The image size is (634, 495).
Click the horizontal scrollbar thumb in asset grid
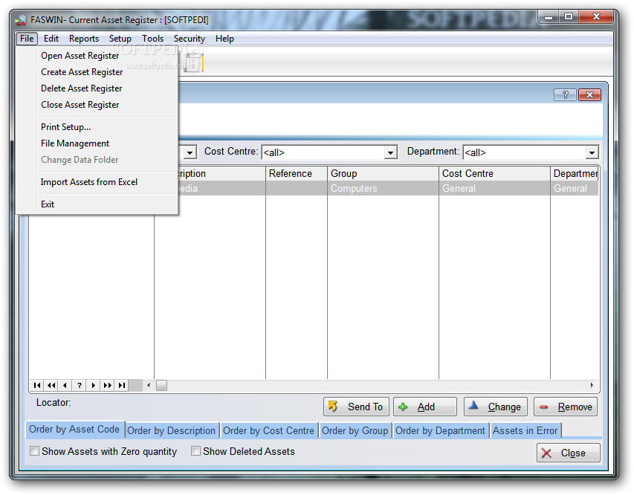pos(162,386)
